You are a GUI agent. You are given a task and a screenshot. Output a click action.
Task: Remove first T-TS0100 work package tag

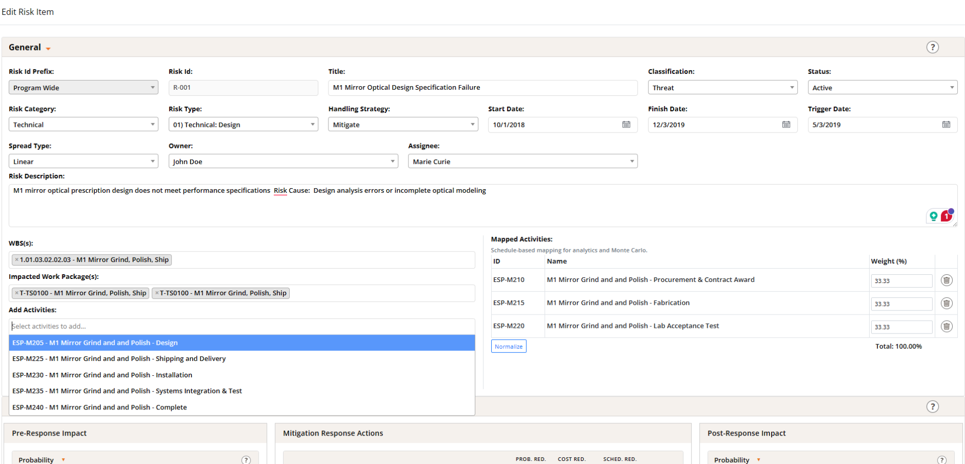click(x=16, y=293)
